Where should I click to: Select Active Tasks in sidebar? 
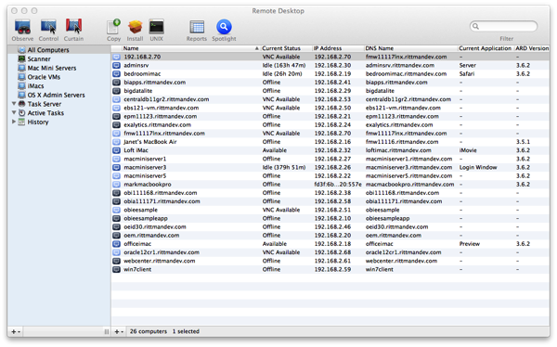pyautogui.click(x=45, y=113)
